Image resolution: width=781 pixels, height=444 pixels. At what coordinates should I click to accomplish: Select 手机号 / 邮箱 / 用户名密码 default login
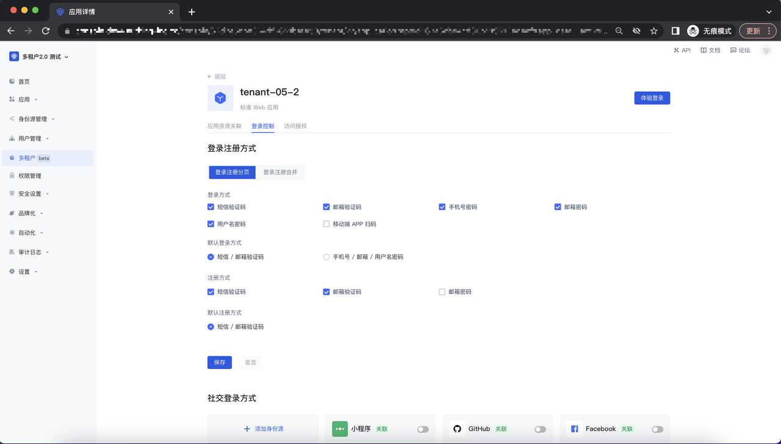click(x=326, y=257)
